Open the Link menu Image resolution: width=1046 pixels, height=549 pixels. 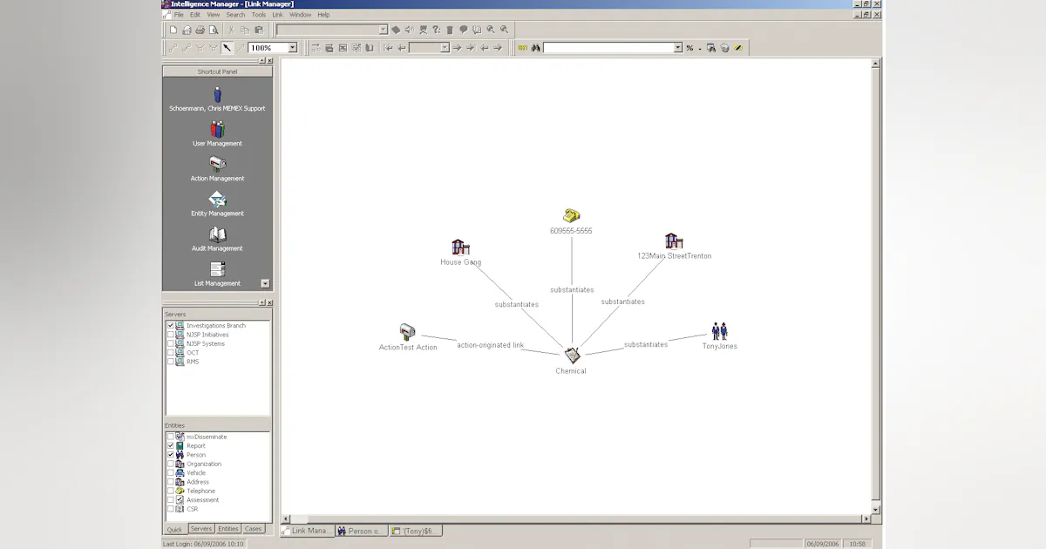[278, 15]
